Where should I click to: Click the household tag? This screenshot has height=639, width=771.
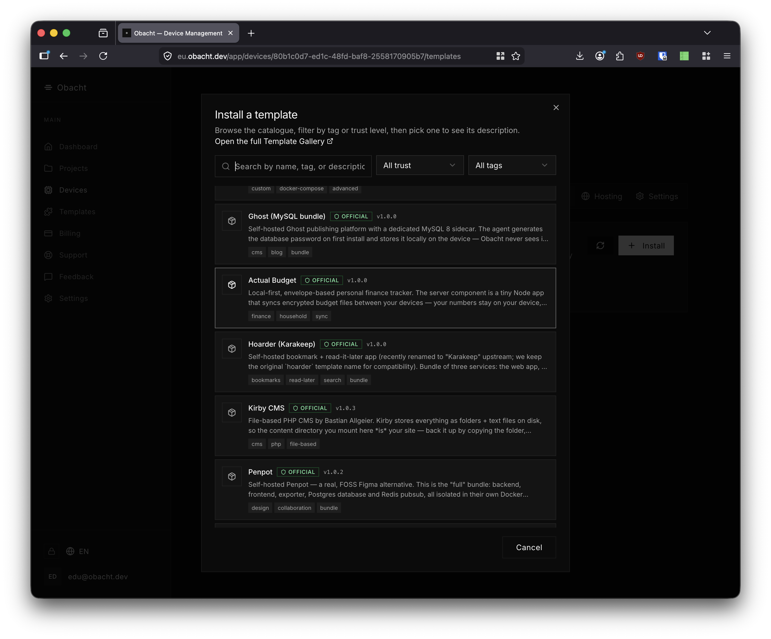pos(293,316)
